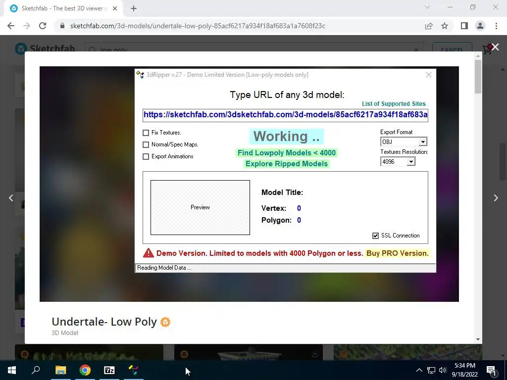This screenshot has height=380, width=507.
Task: Click the 3dRipper title bar app icon
Action: [140, 75]
